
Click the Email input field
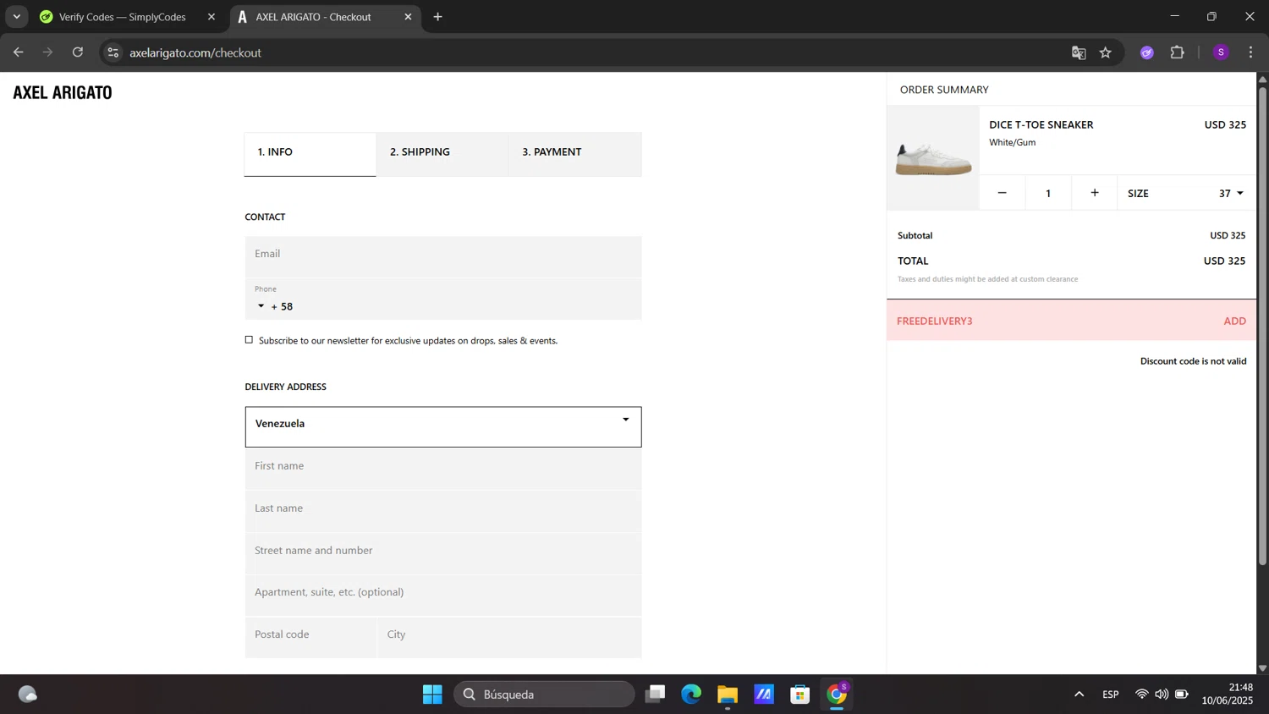tap(443, 257)
